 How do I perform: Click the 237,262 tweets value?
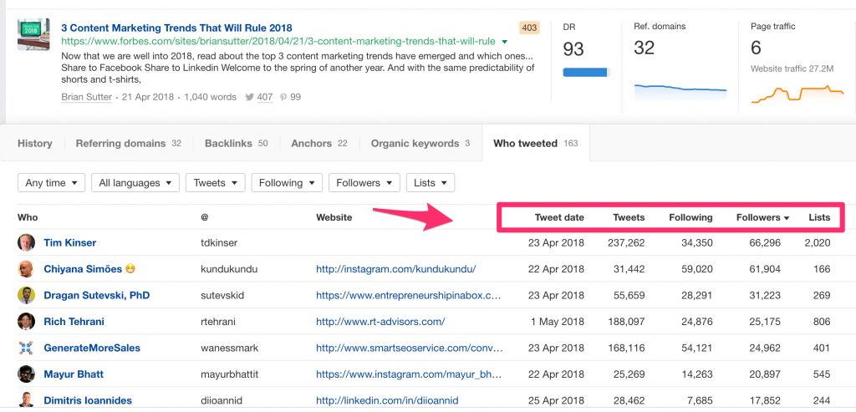[626, 242]
